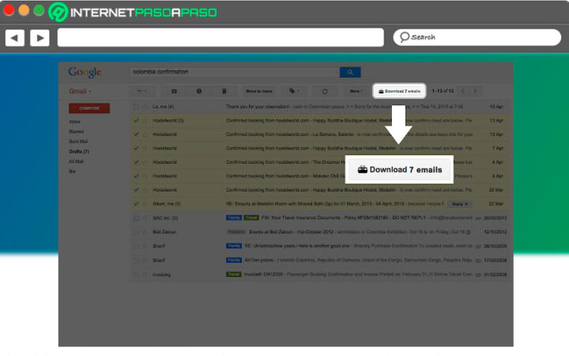Uncheck the Albert, me (5) email checkbox
The image size is (569, 356).
click(136, 204)
